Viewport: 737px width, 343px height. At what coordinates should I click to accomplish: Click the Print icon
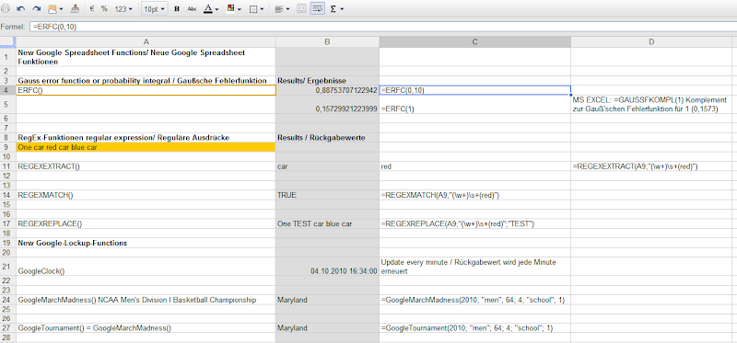pos(6,8)
